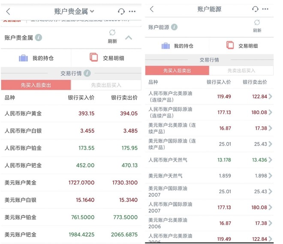Screen dimensions: 283x244
Task: Tap back arrow in precious metals screen
Action: (8, 12)
